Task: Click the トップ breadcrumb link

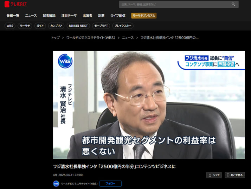Action: click(56, 38)
